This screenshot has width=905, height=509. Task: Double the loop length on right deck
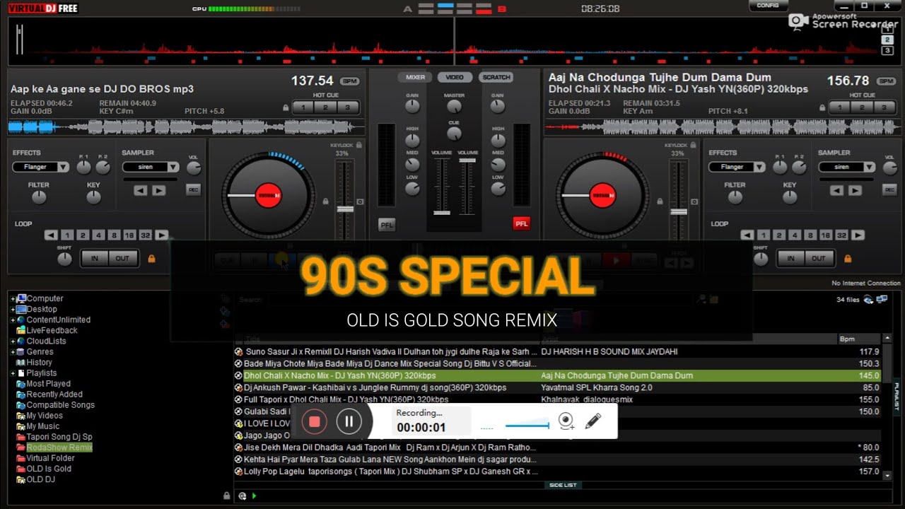[858, 235]
